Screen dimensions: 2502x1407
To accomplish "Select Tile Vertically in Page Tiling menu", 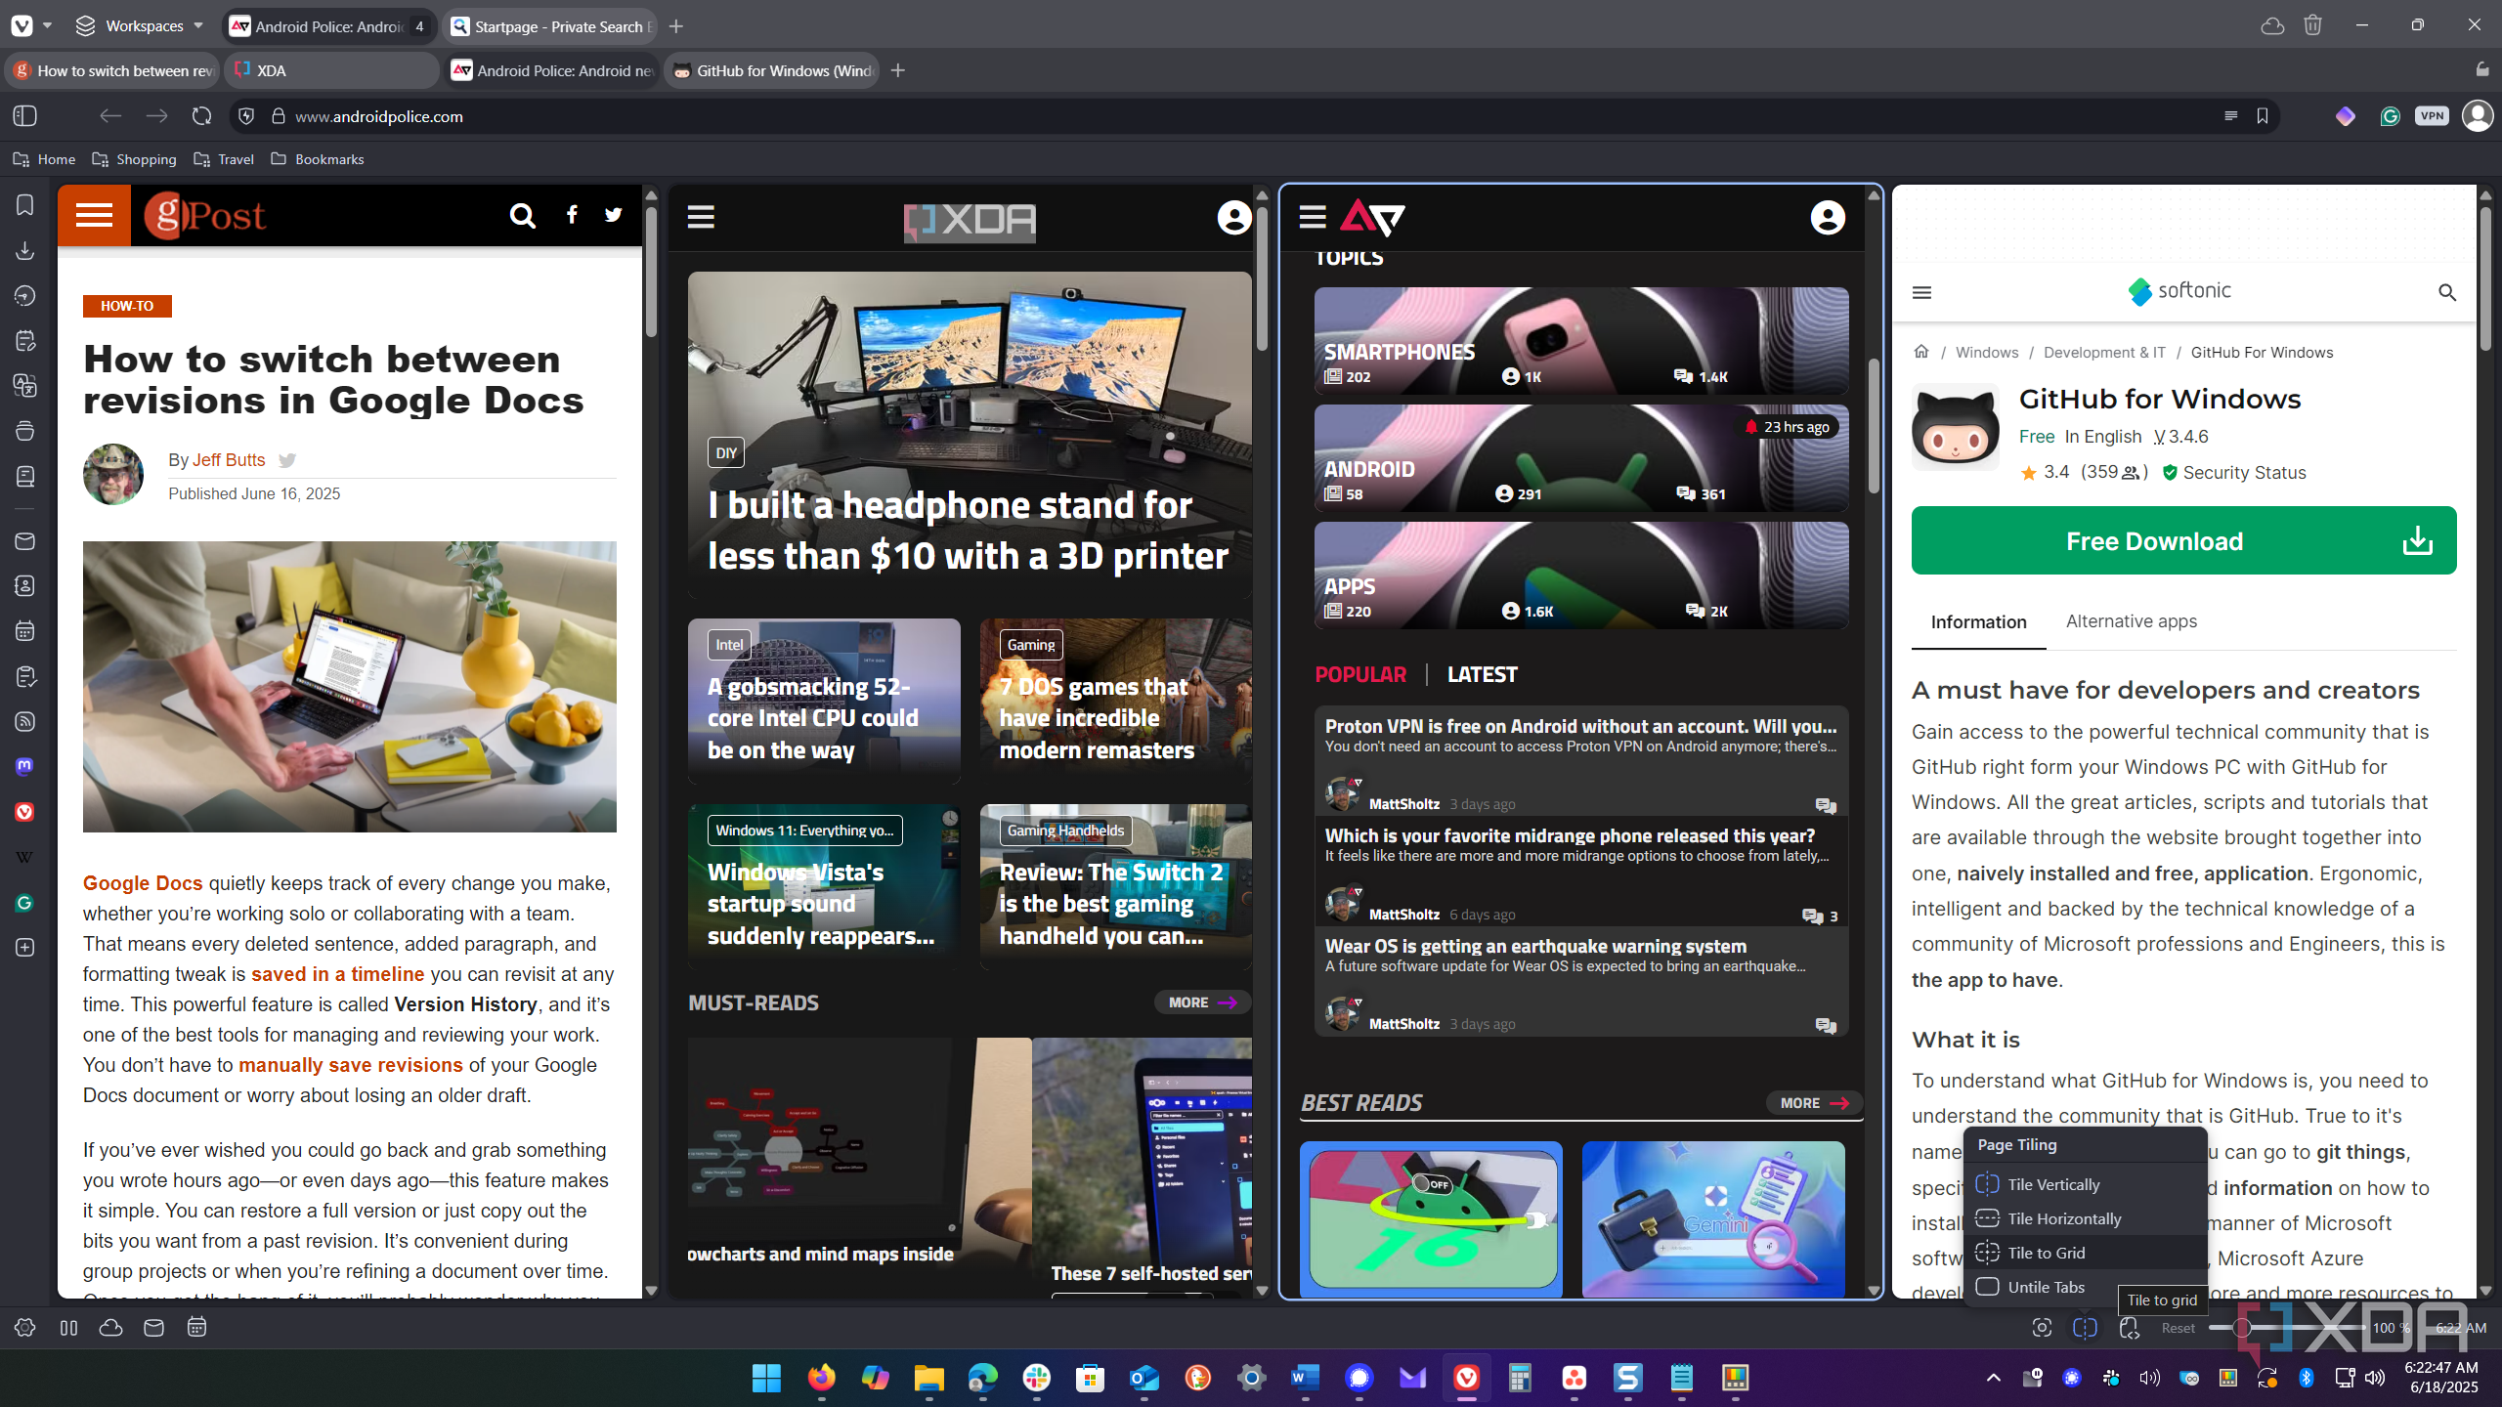I will coord(2086,1184).
